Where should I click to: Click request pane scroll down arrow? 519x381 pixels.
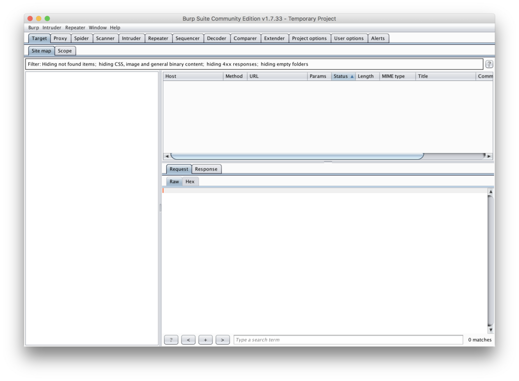pyautogui.click(x=491, y=330)
